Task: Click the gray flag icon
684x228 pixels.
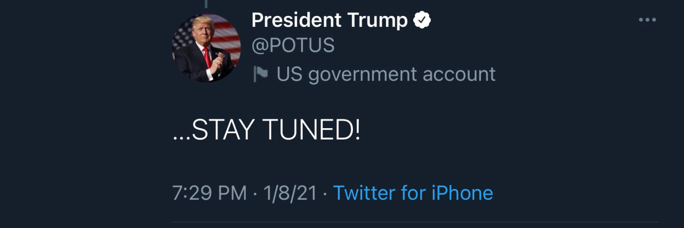Action: (260, 74)
